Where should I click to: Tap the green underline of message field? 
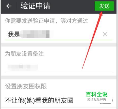[x=59, y=40]
